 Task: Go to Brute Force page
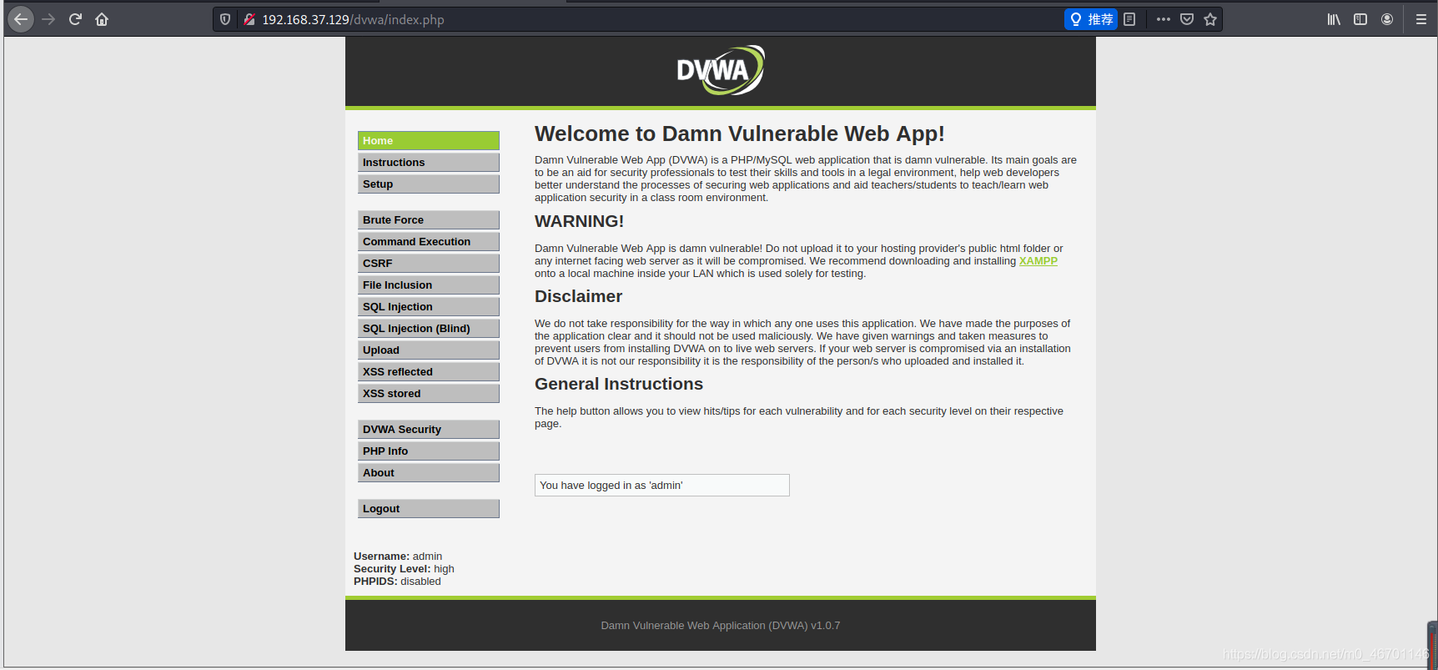coord(429,219)
